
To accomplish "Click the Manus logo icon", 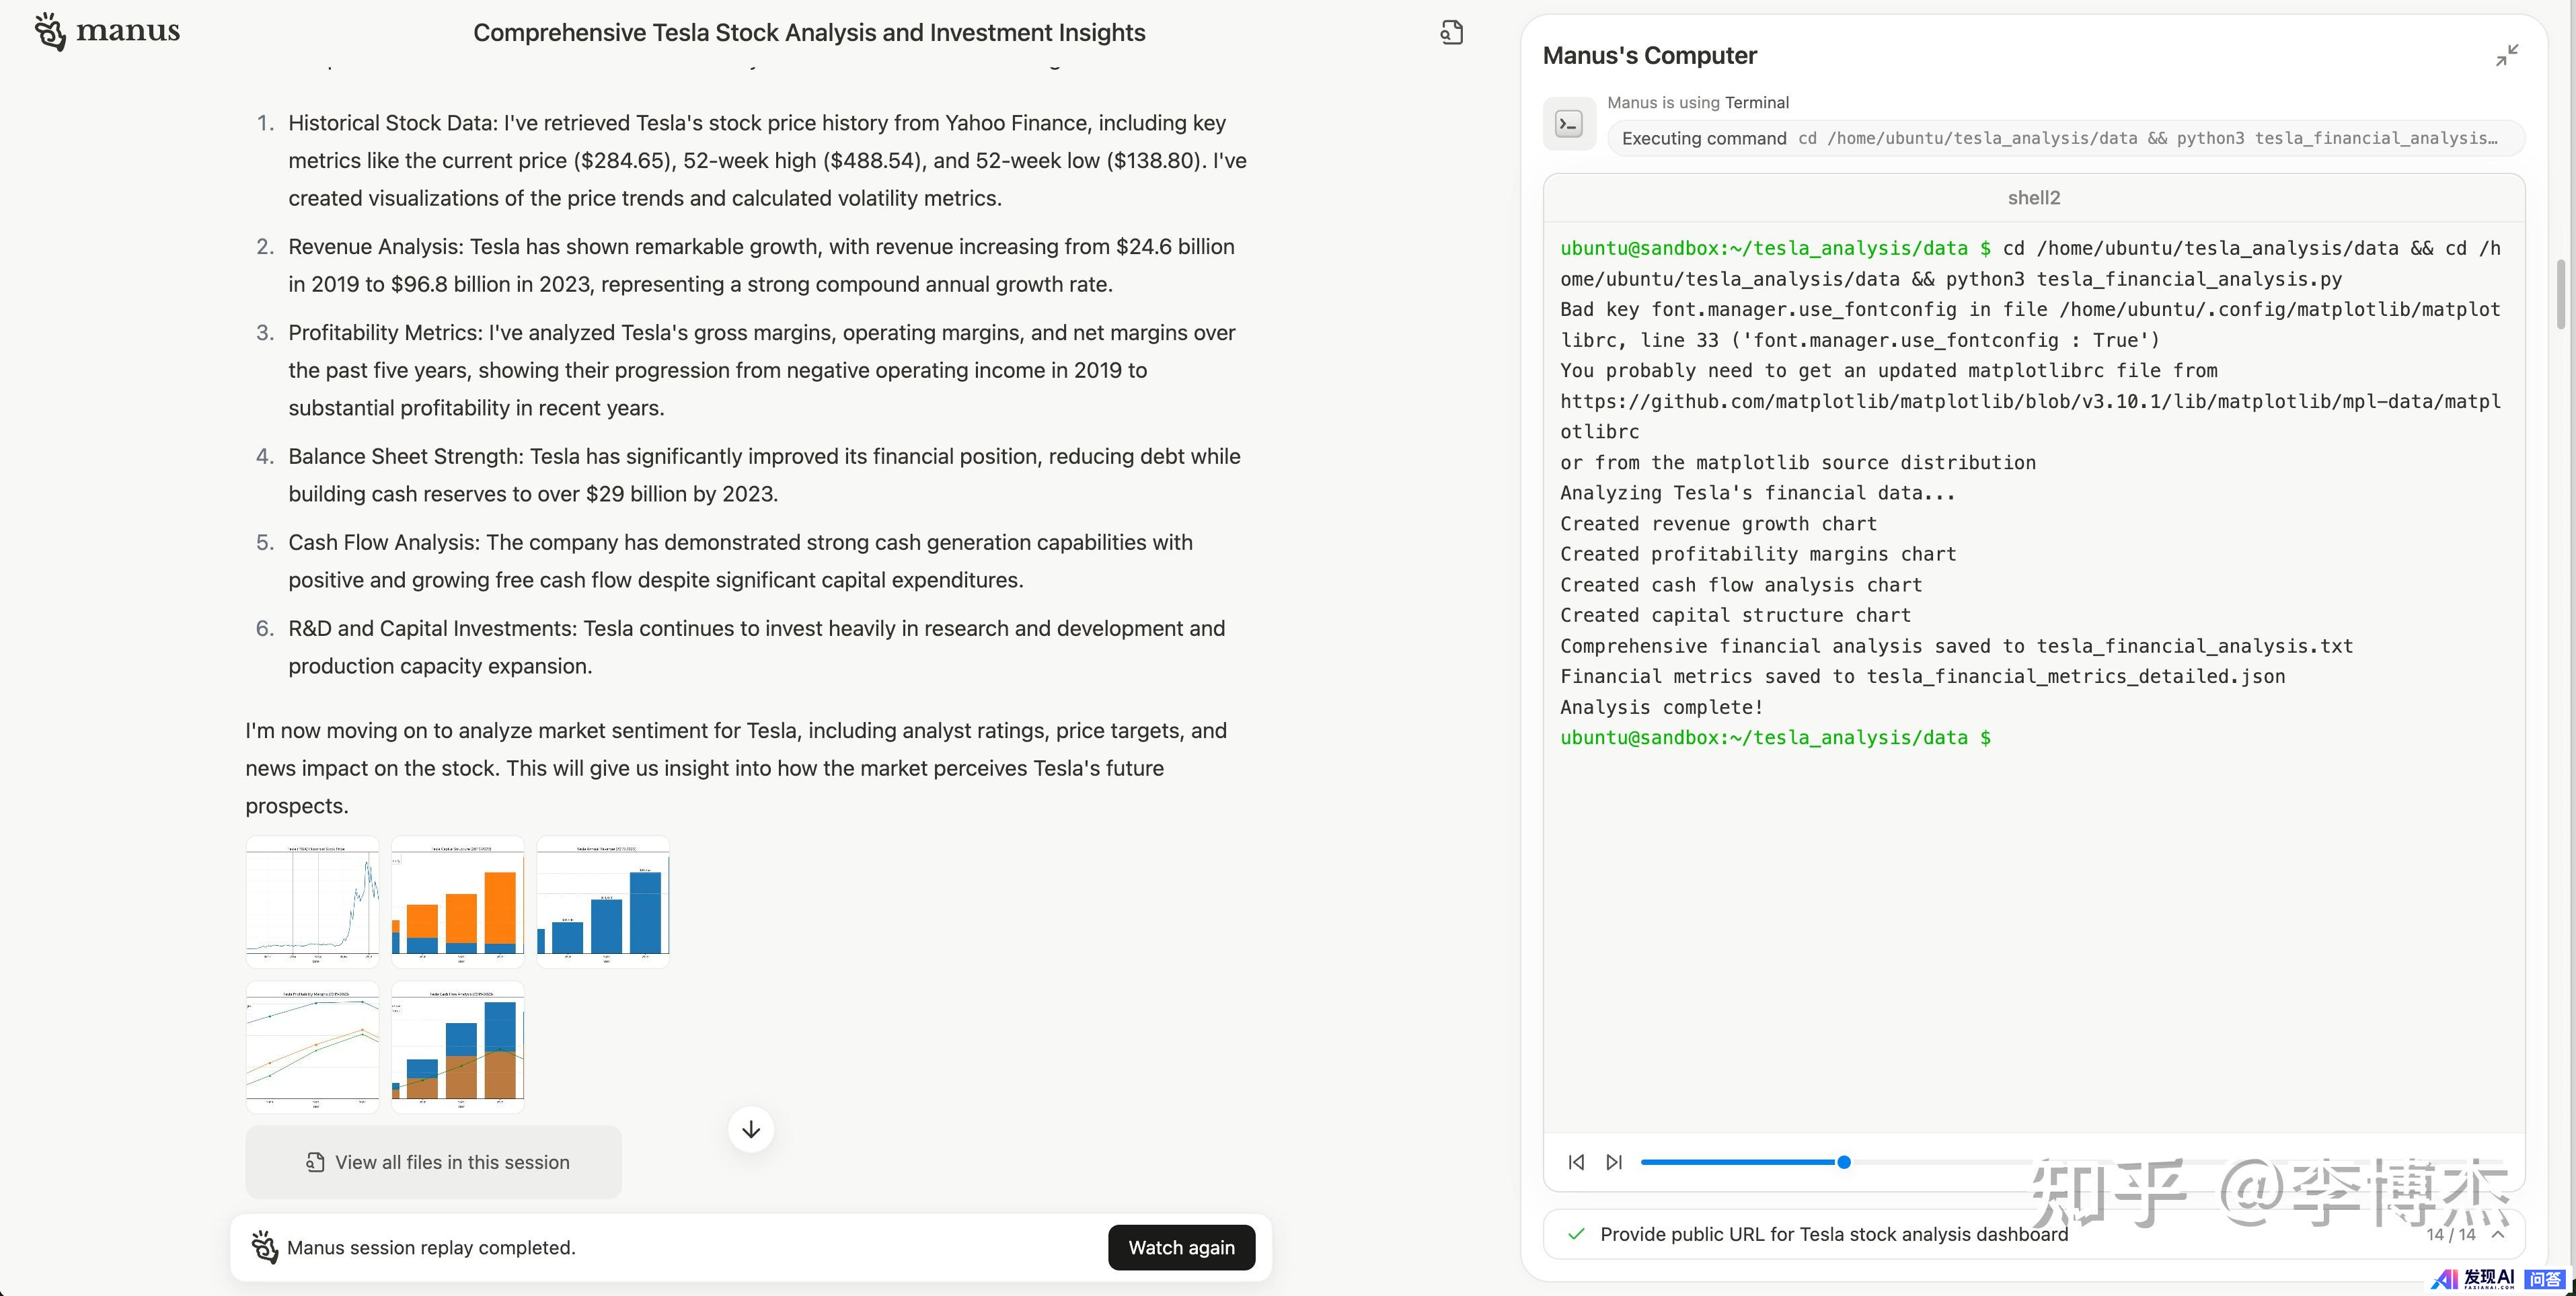I will pyautogui.click(x=50, y=31).
